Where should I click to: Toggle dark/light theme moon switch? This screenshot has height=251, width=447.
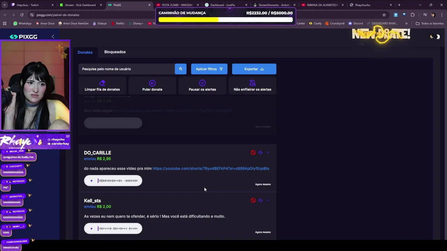pos(435,37)
